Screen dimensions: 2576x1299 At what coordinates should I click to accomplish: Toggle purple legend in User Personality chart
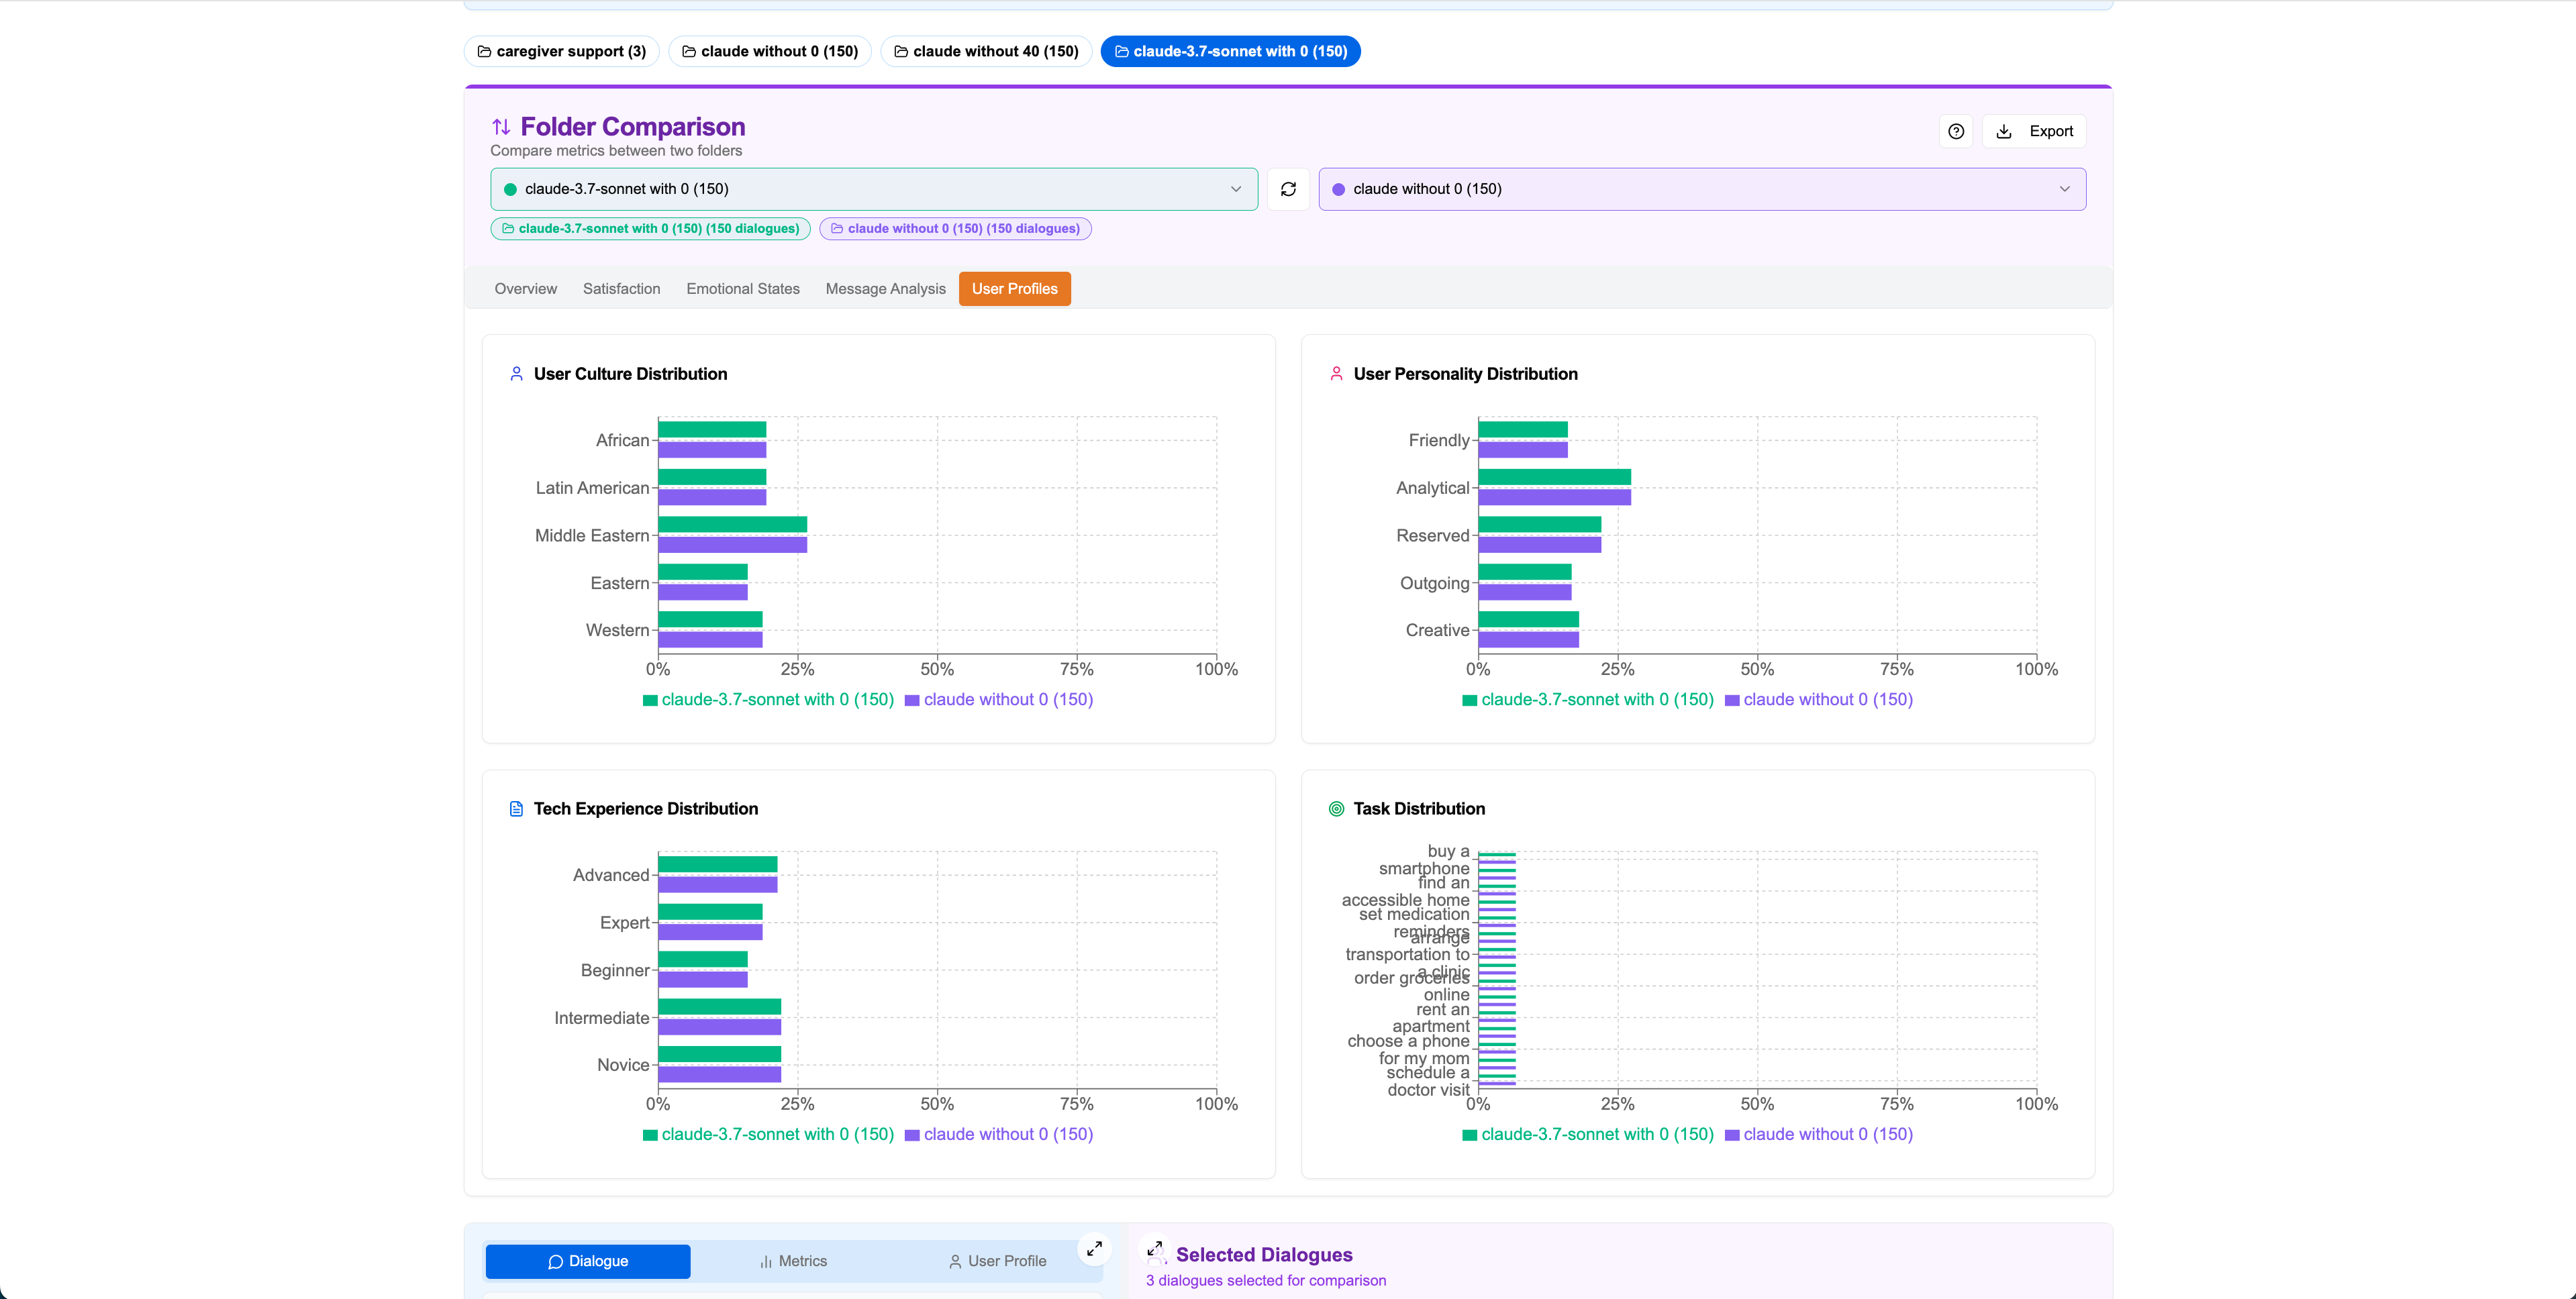pyautogui.click(x=1819, y=700)
